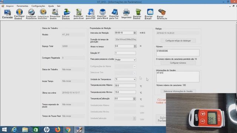Click Exportar para PDF icon
This screenshot has width=237, height=133.
pos(90,14)
